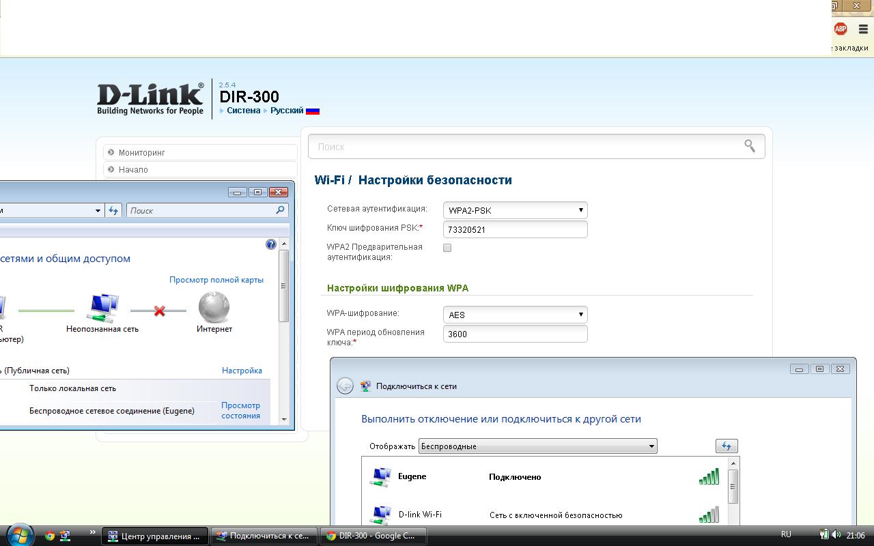Select the D-link Wi-Fi network entry
The height and width of the screenshot is (546, 874).
pyautogui.click(x=545, y=515)
